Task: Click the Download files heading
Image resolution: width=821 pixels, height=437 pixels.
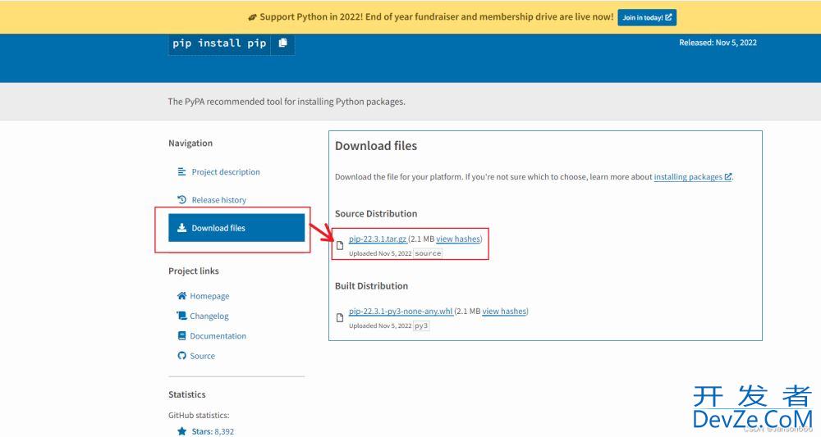Action: 376,146
